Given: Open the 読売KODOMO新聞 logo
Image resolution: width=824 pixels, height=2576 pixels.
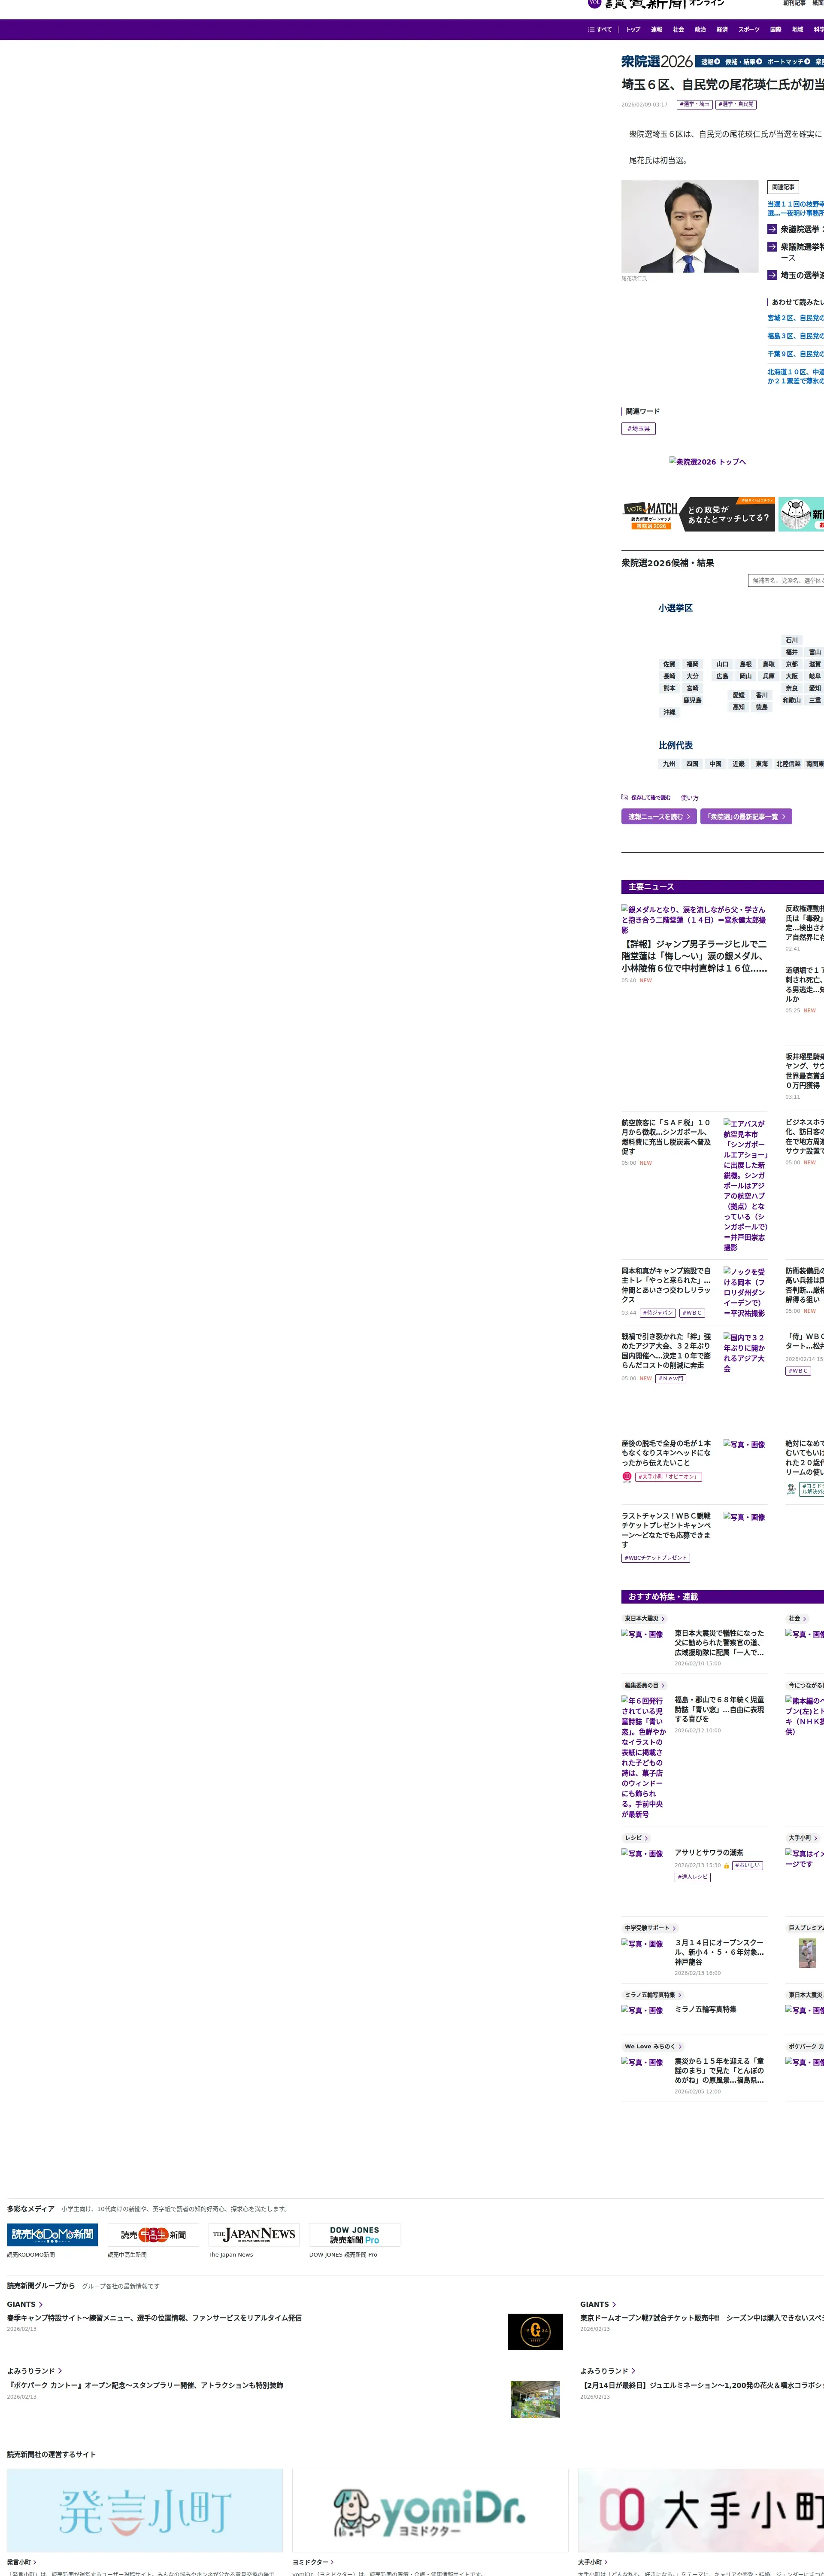Looking at the screenshot, I should 52,2235.
